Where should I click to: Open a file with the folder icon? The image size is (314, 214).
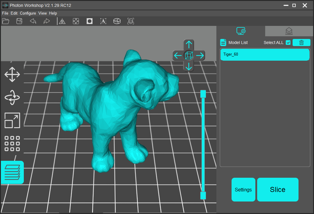[x=6, y=21]
